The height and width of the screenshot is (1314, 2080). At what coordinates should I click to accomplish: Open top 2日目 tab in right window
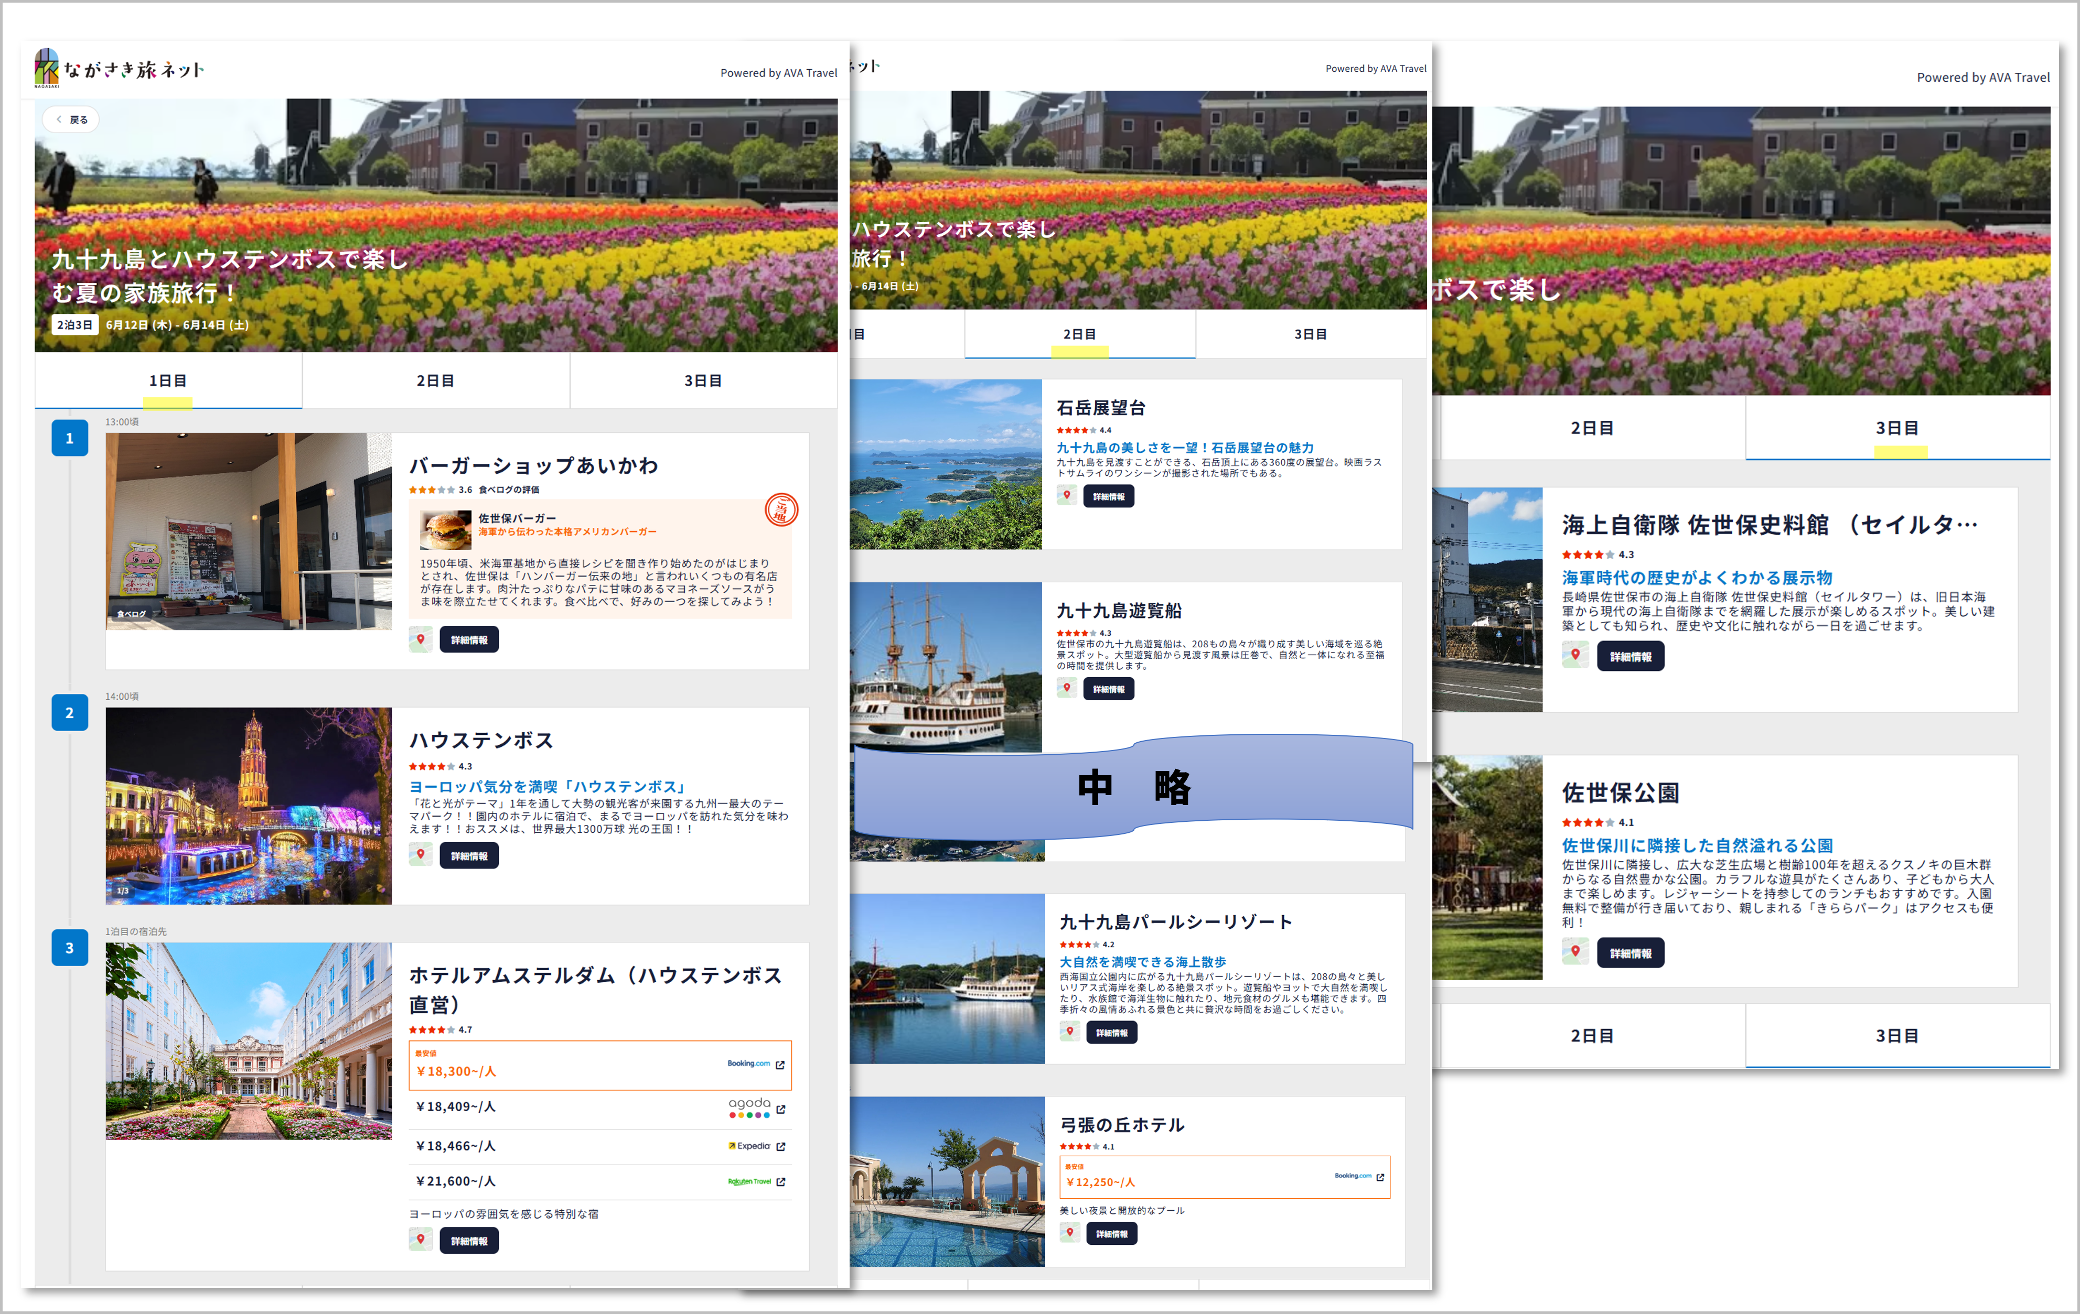click(1592, 428)
